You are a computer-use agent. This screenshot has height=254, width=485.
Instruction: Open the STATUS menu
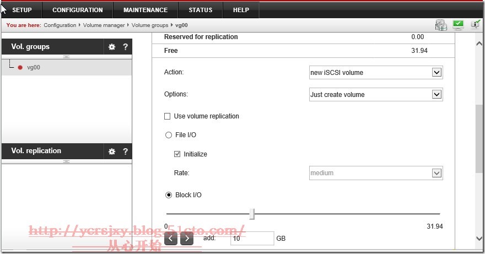tap(201, 10)
